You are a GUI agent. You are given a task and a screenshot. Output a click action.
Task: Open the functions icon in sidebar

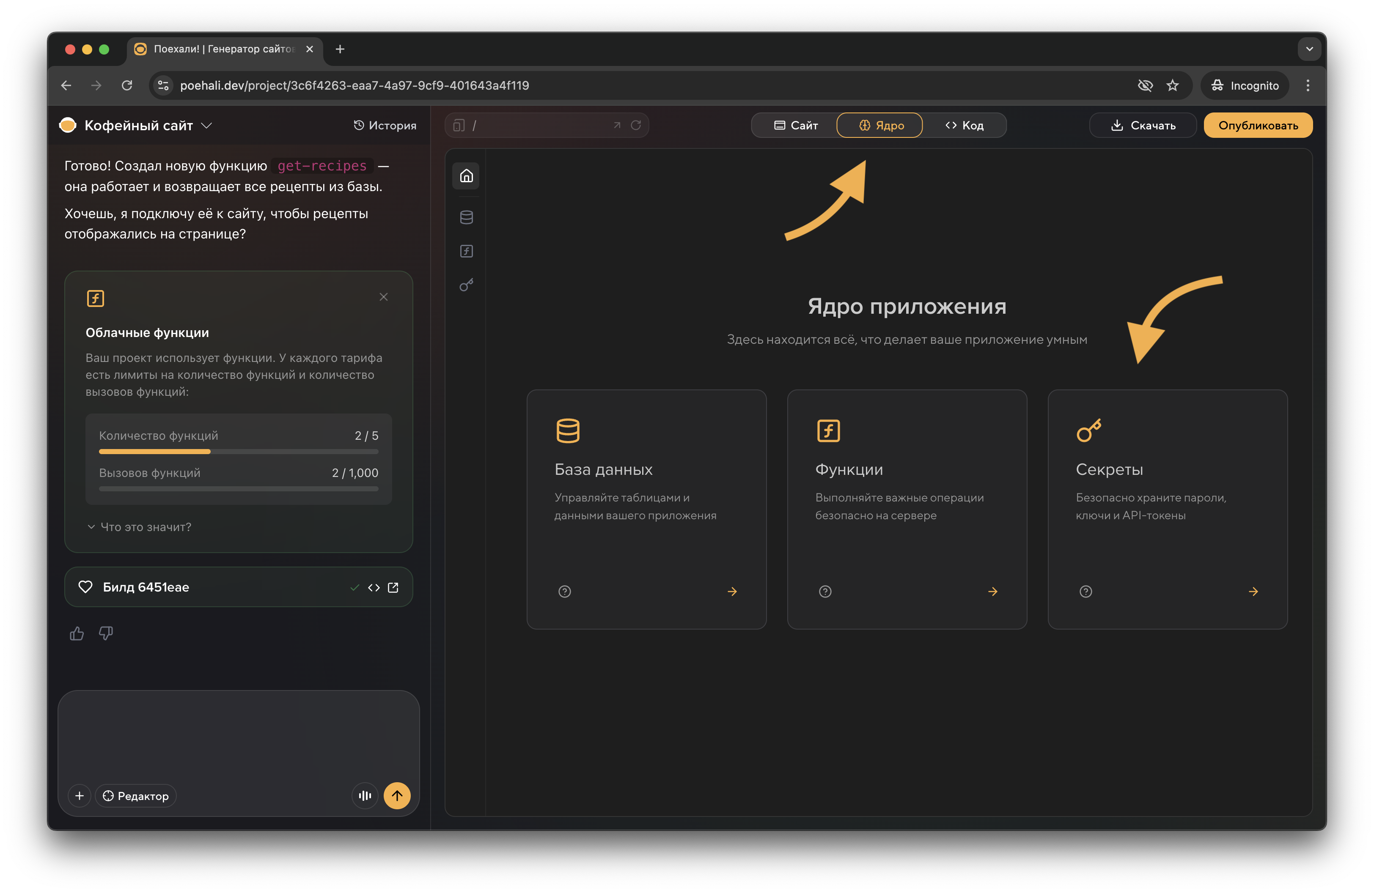point(466,251)
